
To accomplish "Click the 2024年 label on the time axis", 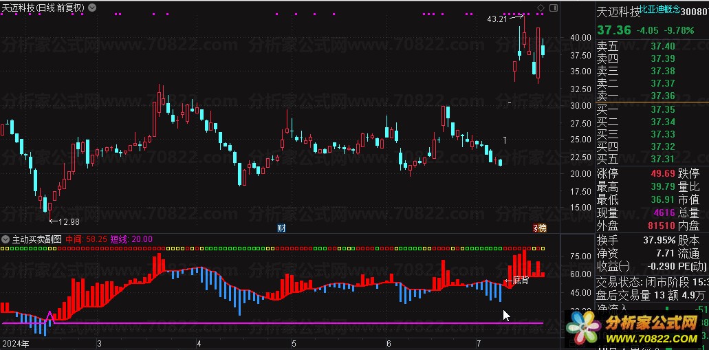I will pyautogui.click(x=15, y=344).
